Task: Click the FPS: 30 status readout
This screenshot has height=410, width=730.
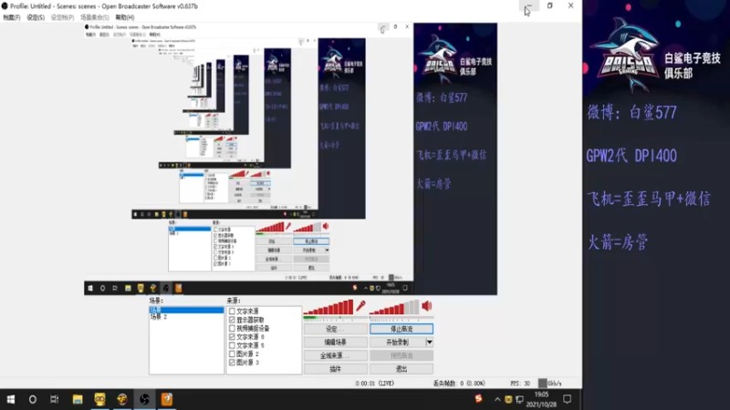Action: click(520, 384)
